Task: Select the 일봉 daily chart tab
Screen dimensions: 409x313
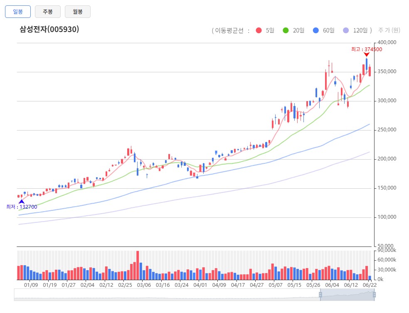Action: pyautogui.click(x=18, y=12)
